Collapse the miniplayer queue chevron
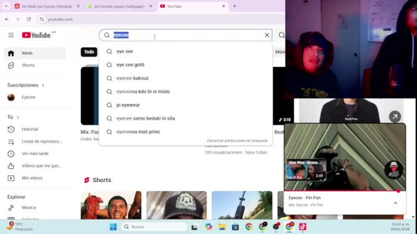Viewport: 417px width, 234px height. tap(395, 203)
